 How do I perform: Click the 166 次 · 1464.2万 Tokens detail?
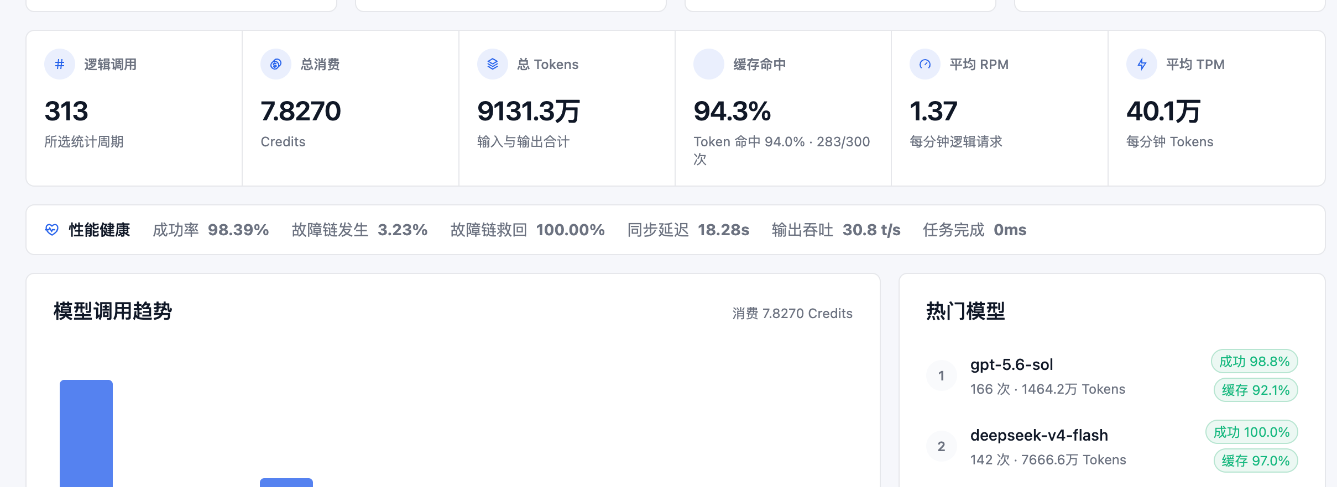point(1048,389)
